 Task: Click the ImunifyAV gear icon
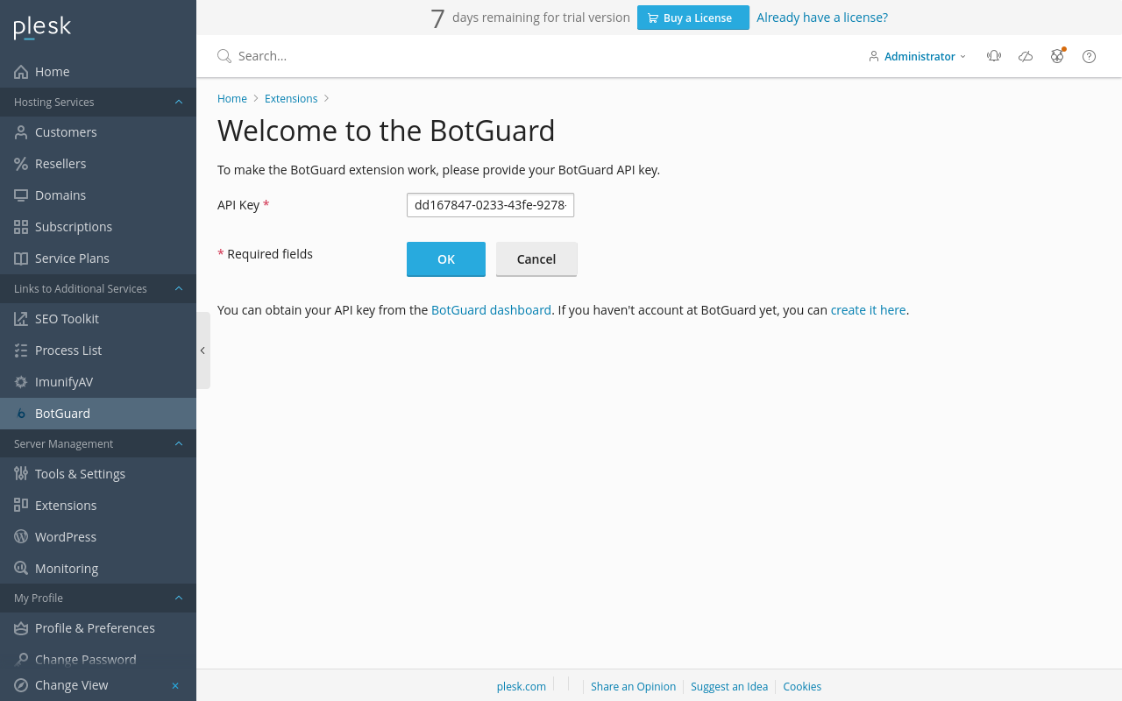(x=21, y=382)
